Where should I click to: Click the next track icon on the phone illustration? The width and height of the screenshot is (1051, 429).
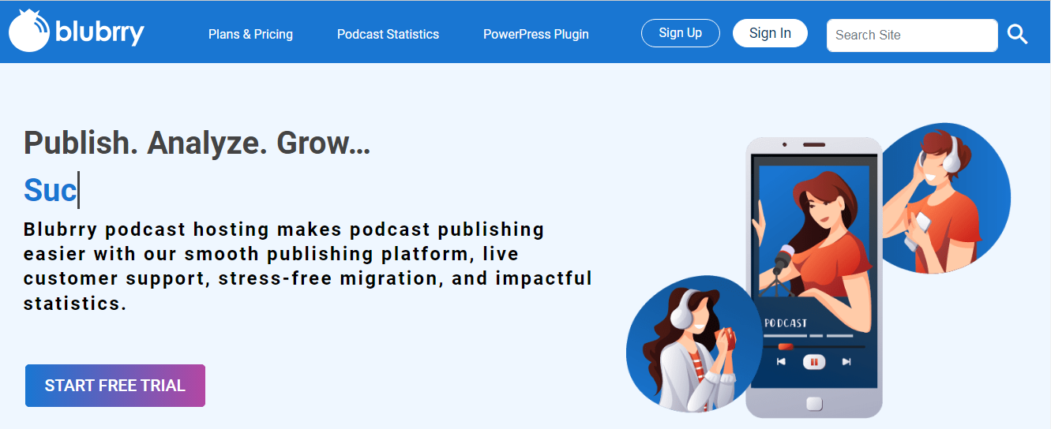click(x=846, y=362)
